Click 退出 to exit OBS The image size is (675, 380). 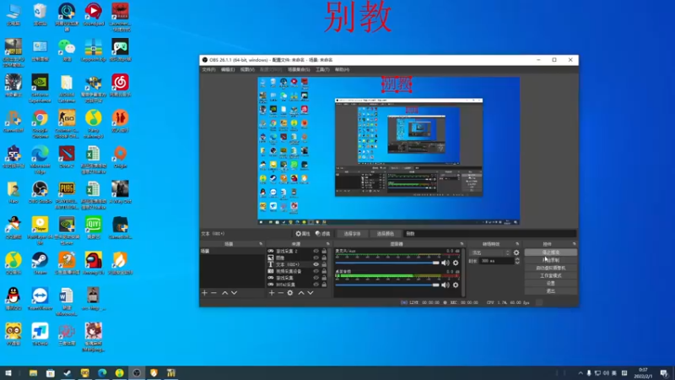coord(551,291)
